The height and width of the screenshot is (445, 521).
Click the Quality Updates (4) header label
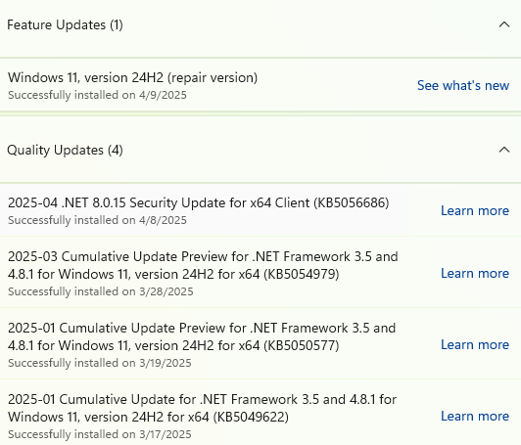click(x=65, y=150)
